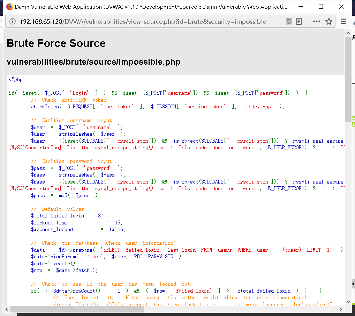The image size is (355, 316).
Task: Click the '$total_failed_login = 3;' line
Action: tap(67, 216)
